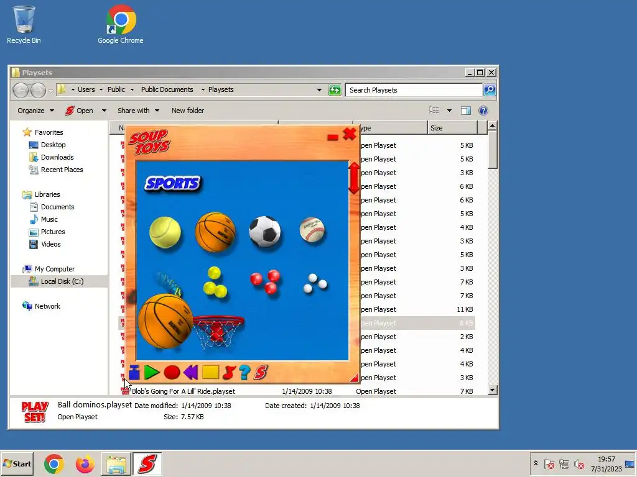This screenshot has width=637, height=477.
Task: Click the Search Playsets field
Action: point(414,90)
